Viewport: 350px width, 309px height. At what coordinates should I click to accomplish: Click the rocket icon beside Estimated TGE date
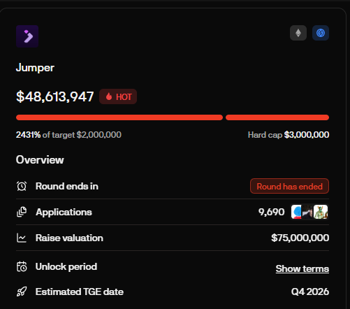point(22,292)
